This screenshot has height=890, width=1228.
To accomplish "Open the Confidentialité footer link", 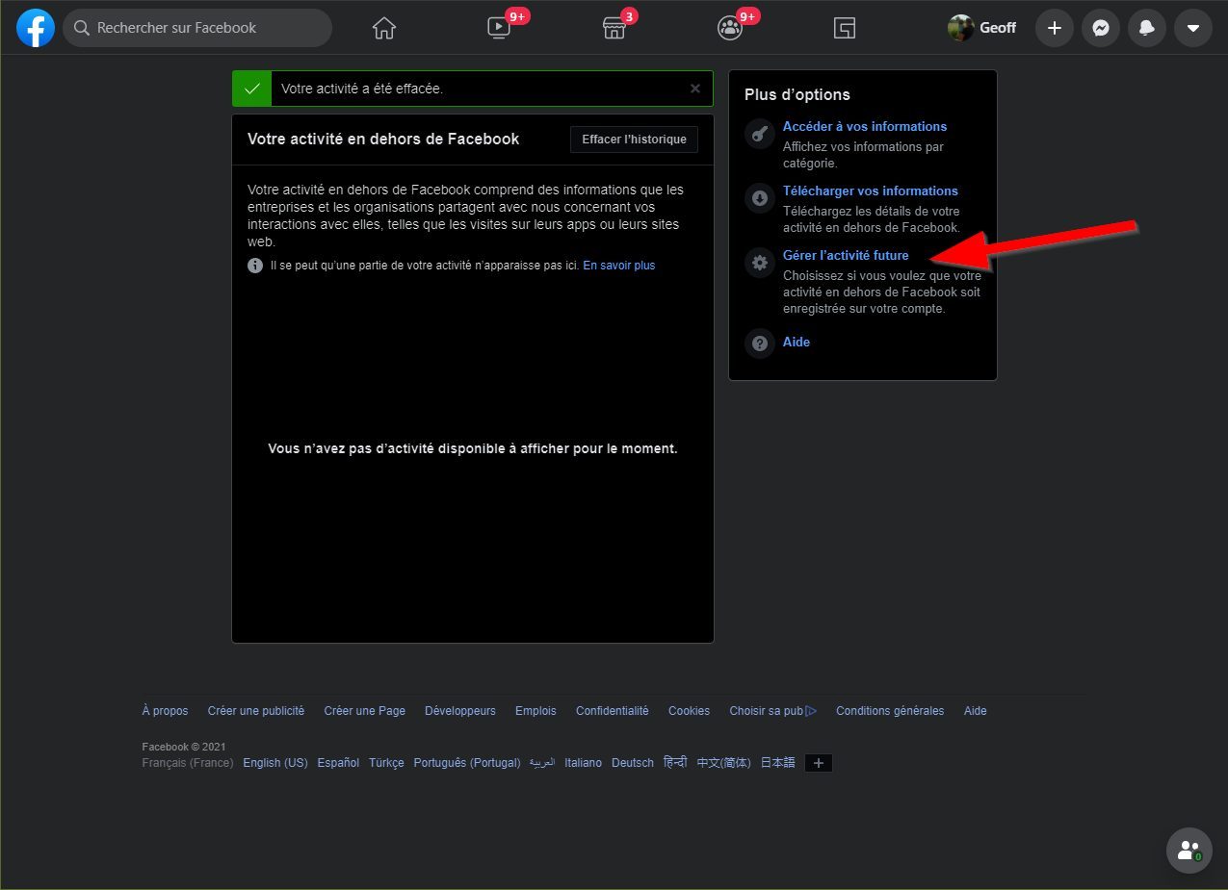I will (x=613, y=711).
